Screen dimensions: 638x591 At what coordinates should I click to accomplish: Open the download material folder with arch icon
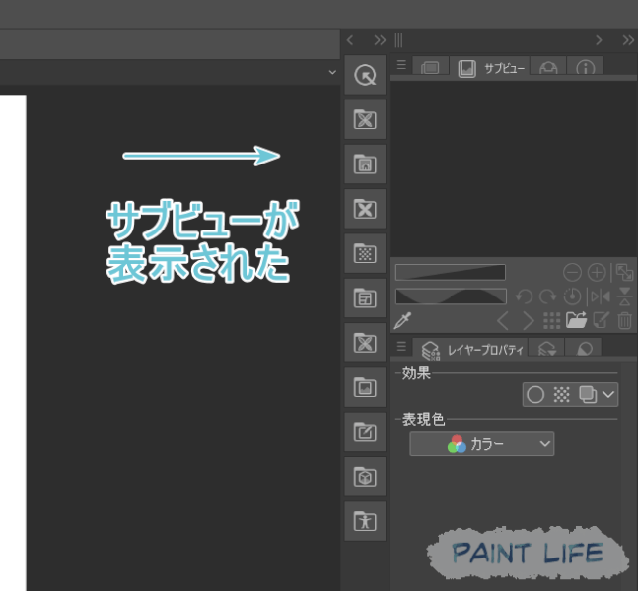(x=365, y=164)
